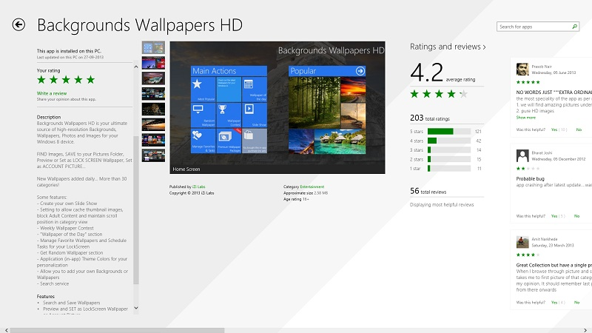
Task: Click the 4 stars rating bar
Action: click(449, 141)
